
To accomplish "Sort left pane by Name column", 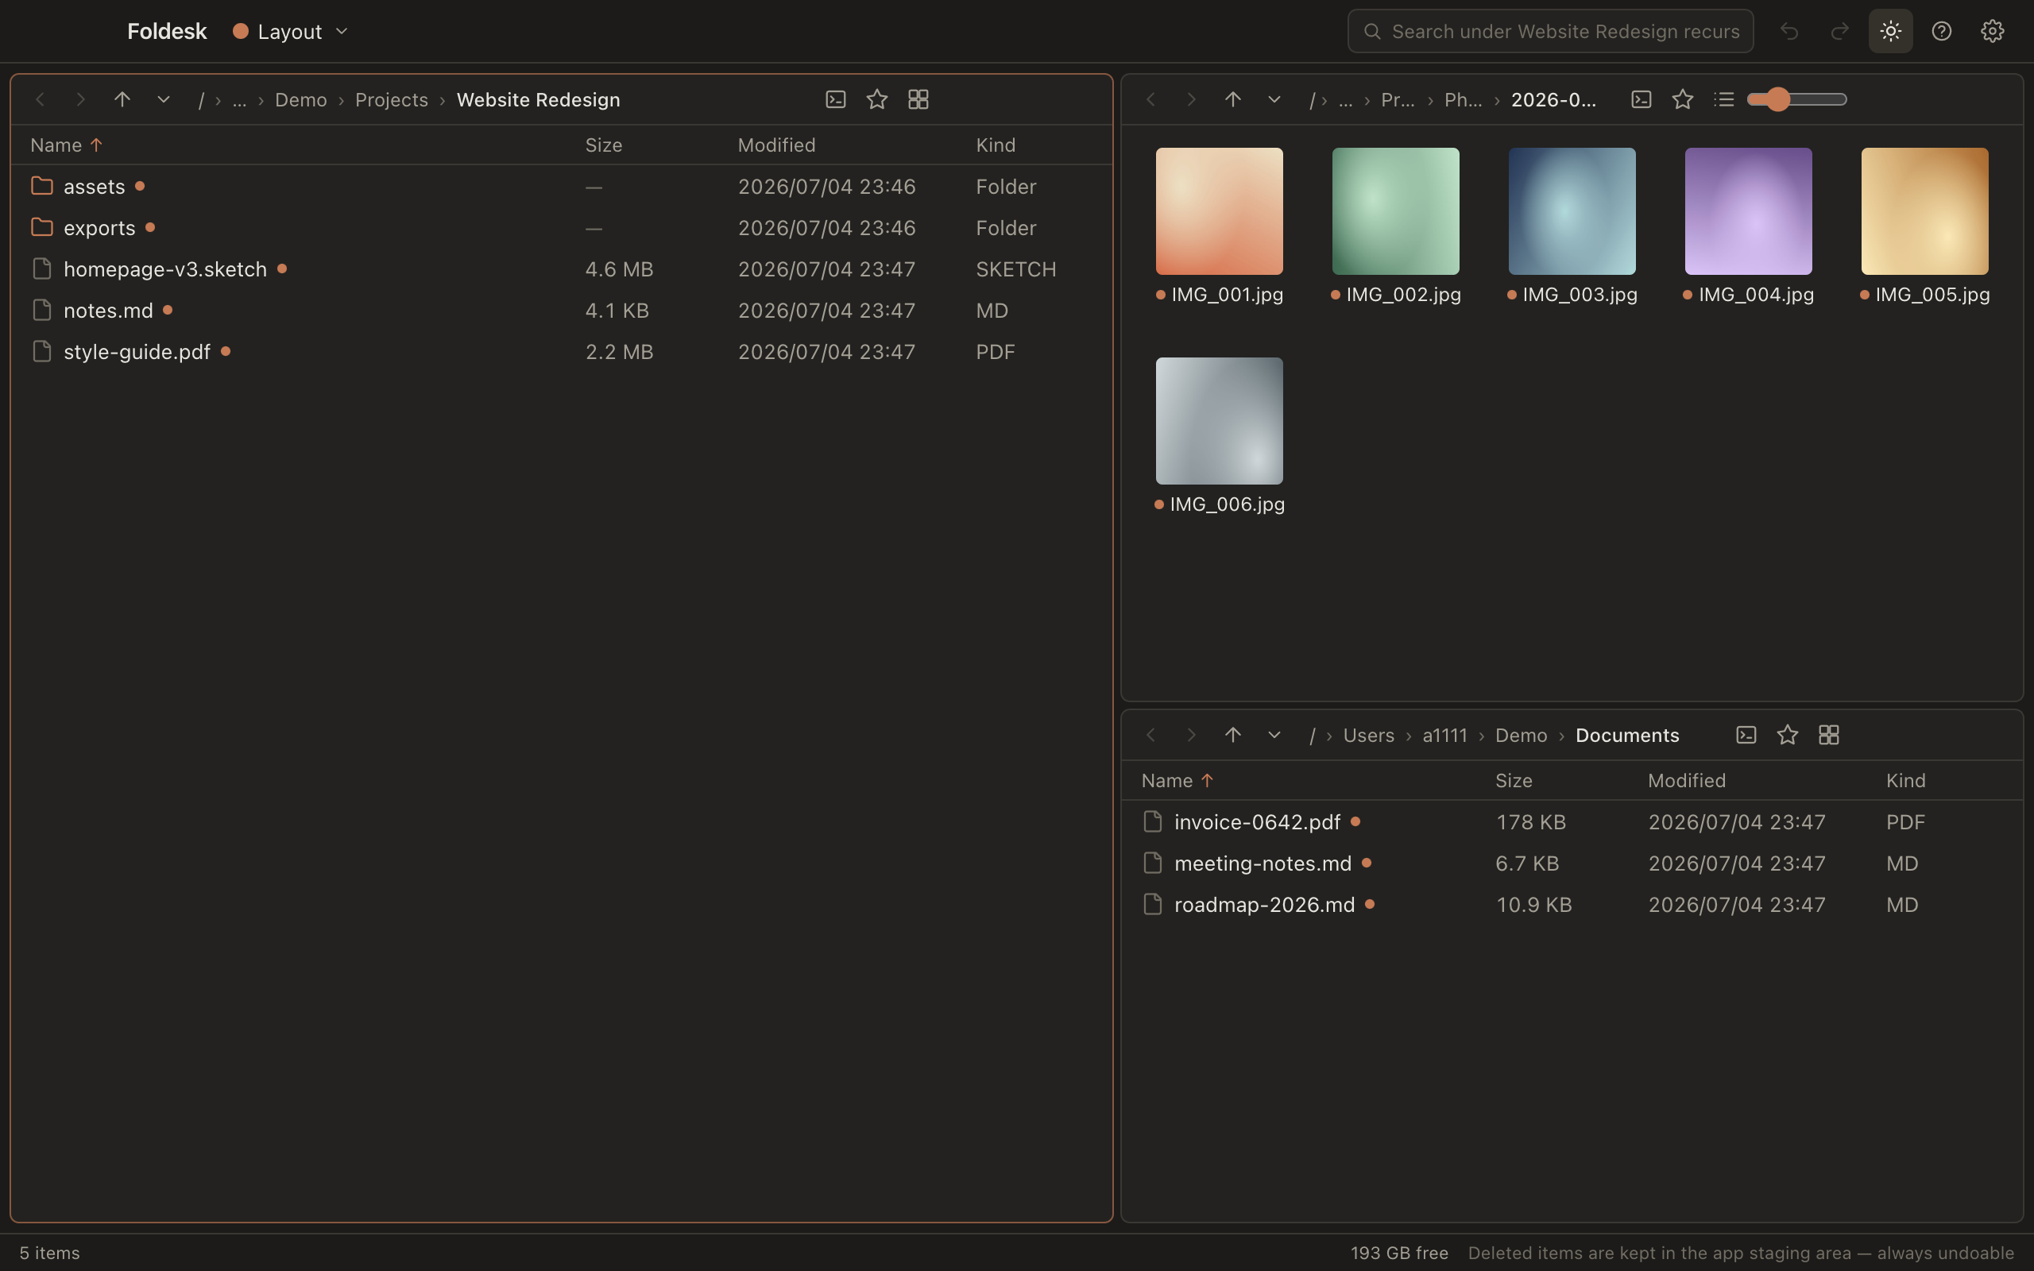I will click(66, 145).
